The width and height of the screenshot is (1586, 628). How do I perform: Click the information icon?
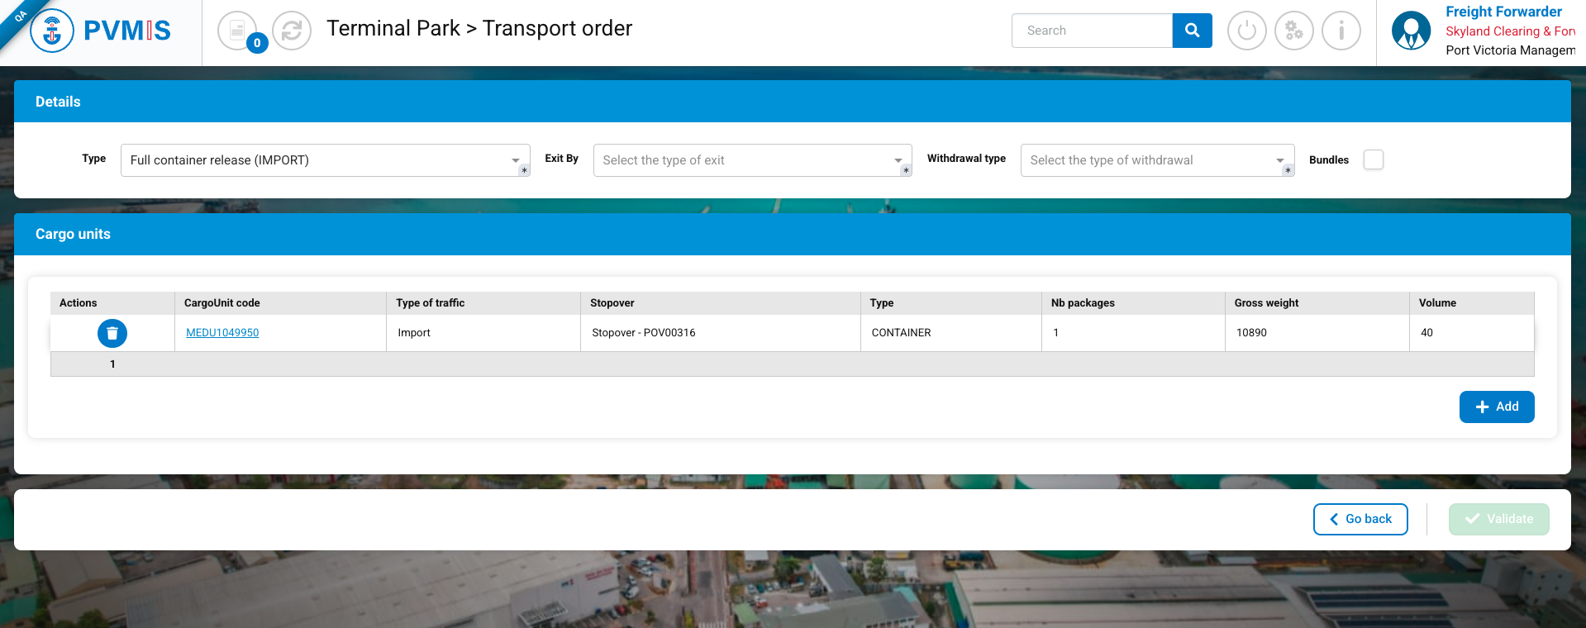point(1341,31)
